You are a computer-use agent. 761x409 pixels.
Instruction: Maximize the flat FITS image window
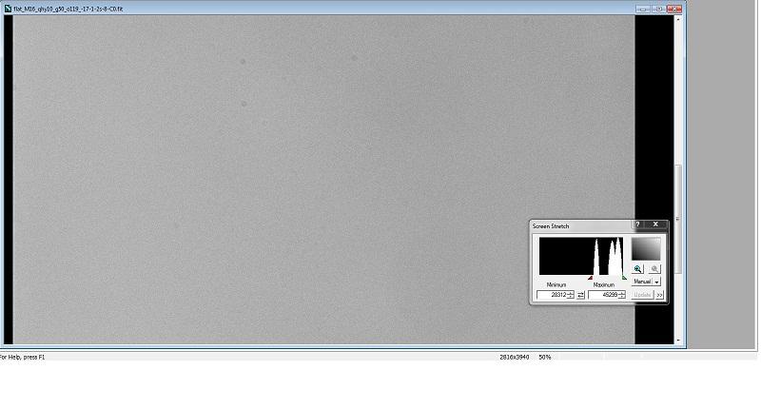click(658, 9)
